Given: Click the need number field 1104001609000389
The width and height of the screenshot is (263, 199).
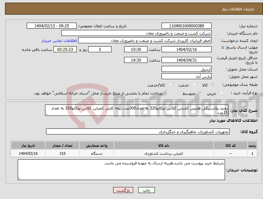Looking at the screenshot, I should pyautogui.click(x=186, y=26).
